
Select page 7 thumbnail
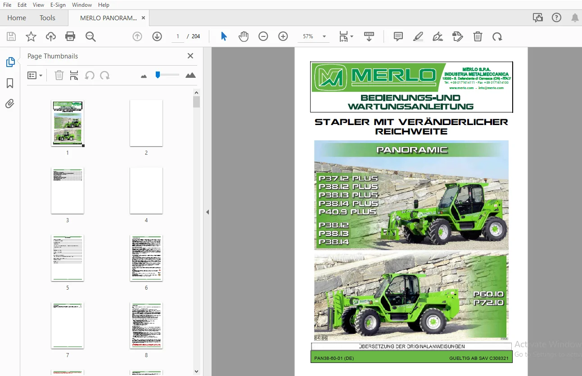[x=68, y=326]
